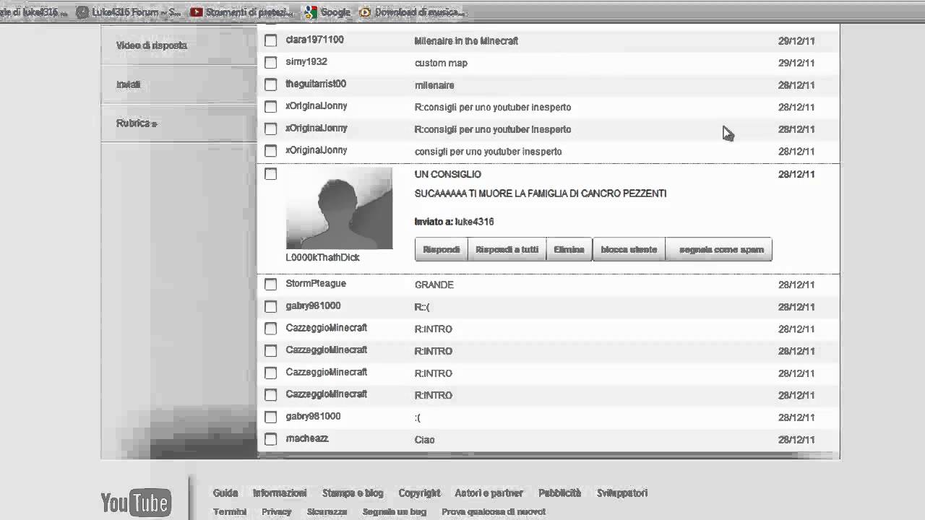Image resolution: width=925 pixels, height=520 pixels.
Task: Open sender simy1932
Action: click(x=306, y=62)
